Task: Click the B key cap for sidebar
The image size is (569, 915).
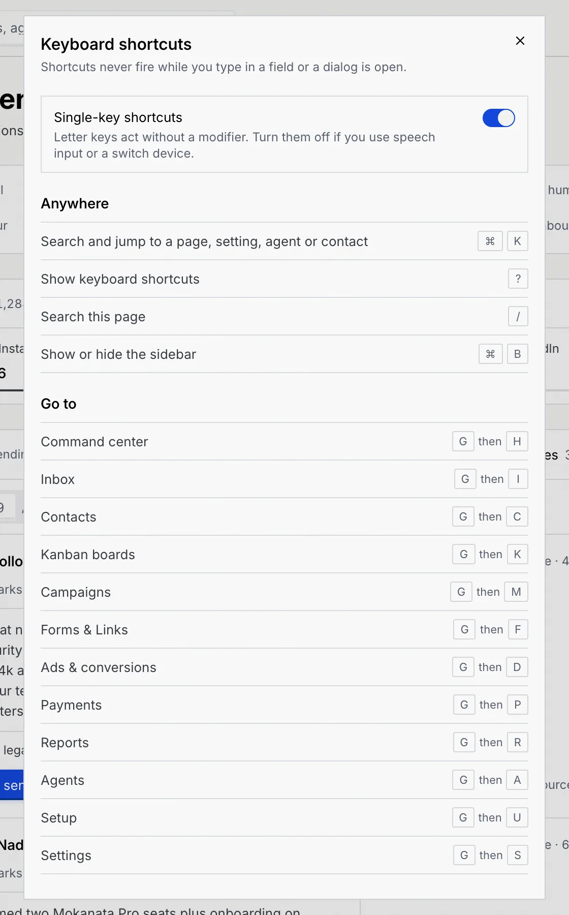Action: (x=517, y=354)
